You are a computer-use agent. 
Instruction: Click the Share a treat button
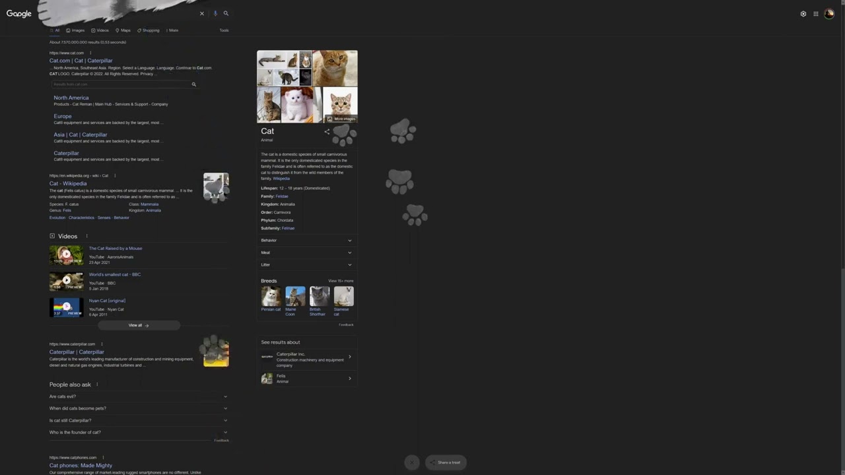tap(446, 462)
